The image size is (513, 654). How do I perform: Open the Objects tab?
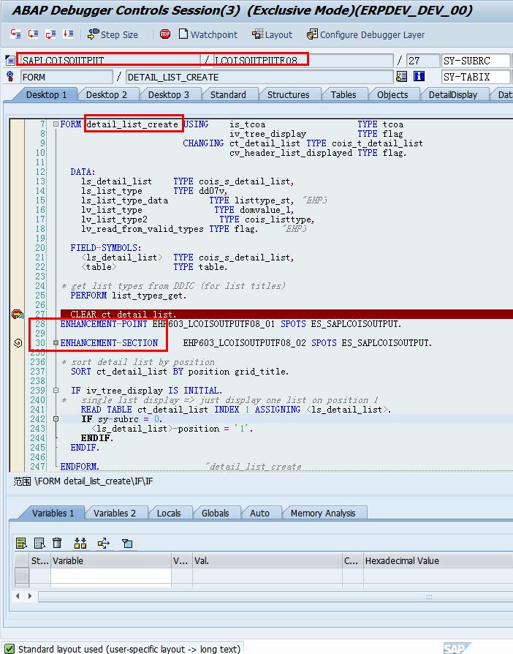(392, 94)
